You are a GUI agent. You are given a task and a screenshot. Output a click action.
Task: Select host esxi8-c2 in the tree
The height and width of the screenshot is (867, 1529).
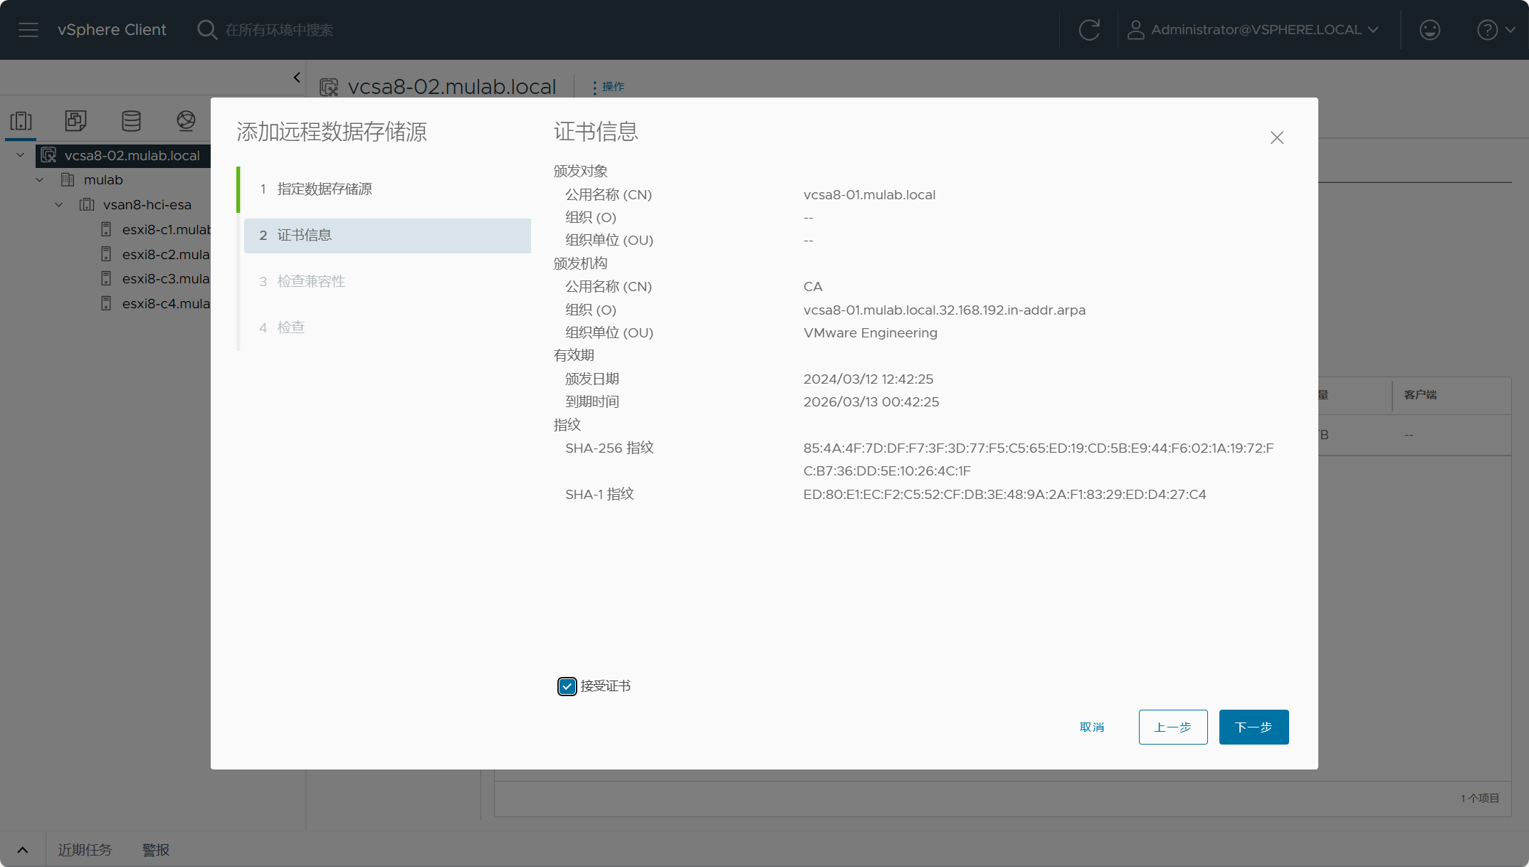166,254
